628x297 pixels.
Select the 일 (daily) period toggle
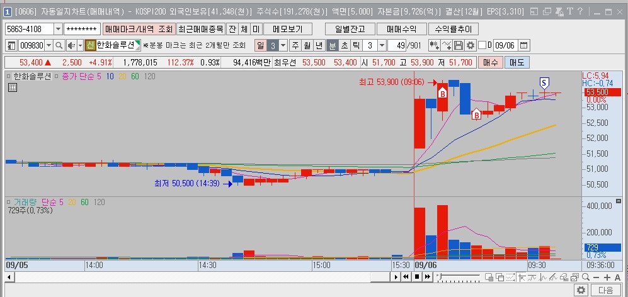[x=260, y=45]
